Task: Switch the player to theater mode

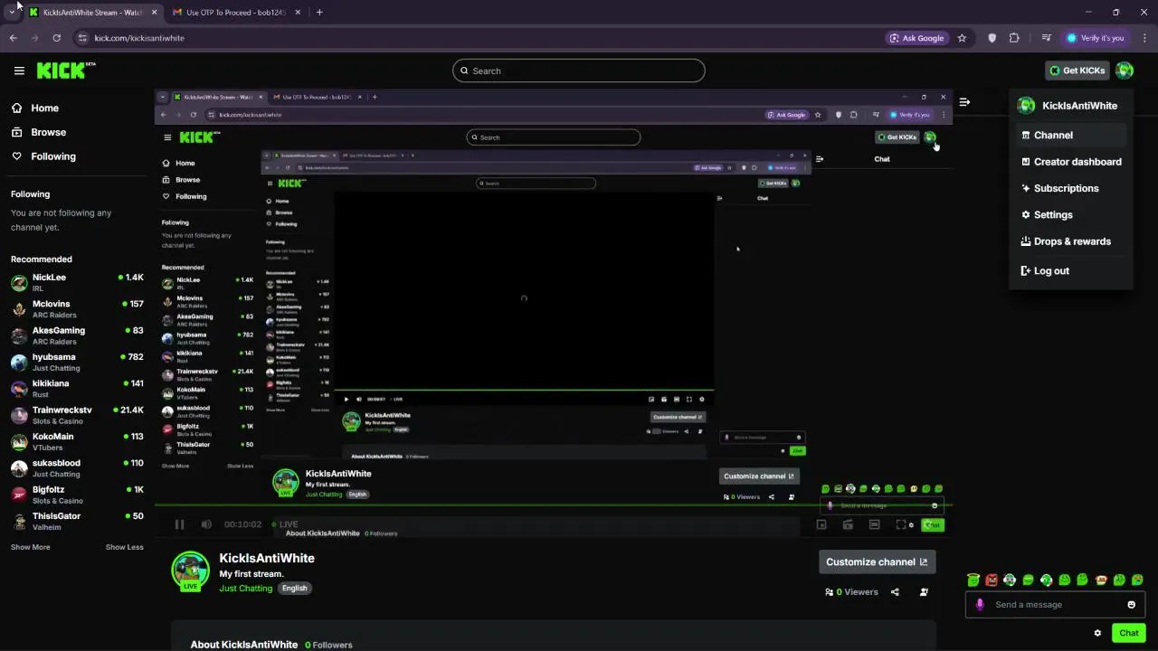Action: tap(874, 524)
